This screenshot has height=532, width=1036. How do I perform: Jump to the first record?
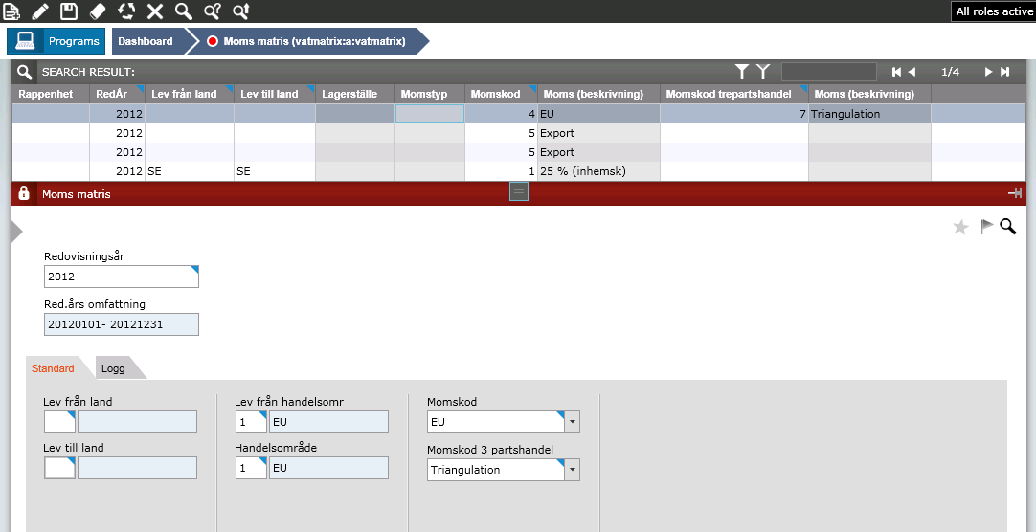point(896,72)
